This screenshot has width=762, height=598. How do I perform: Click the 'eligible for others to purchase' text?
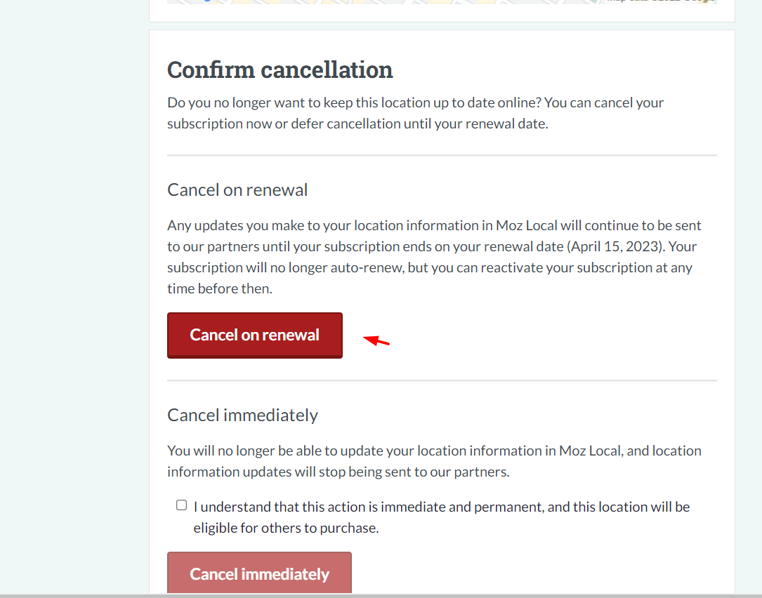coord(287,528)
